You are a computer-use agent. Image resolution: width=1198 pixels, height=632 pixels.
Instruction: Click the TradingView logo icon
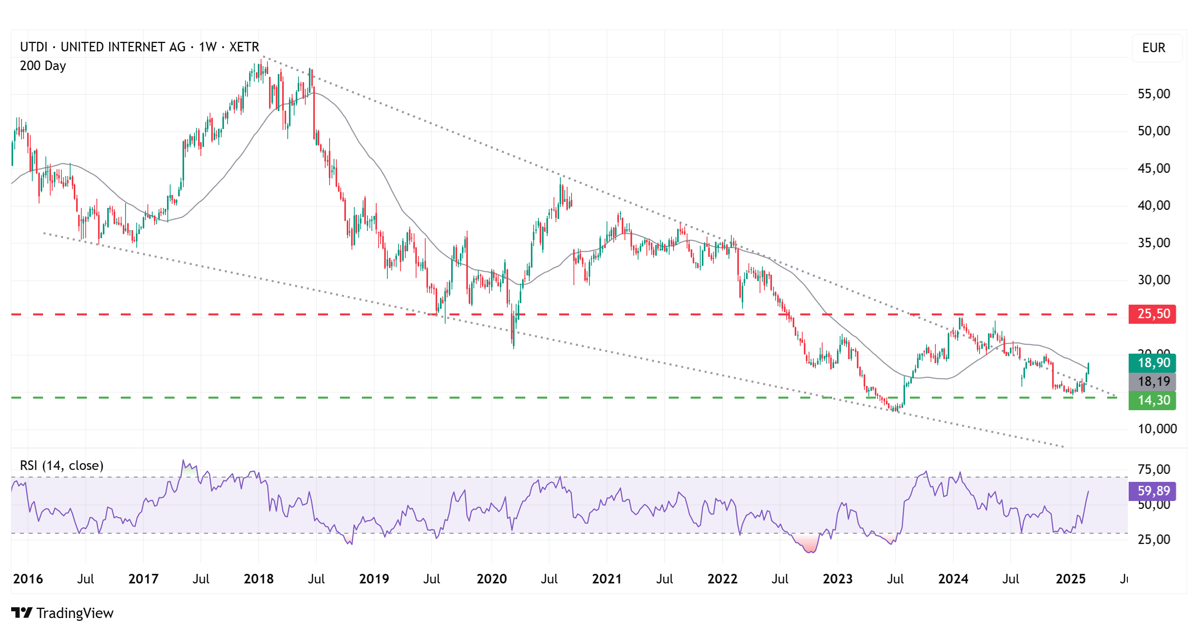click(22, 612)
